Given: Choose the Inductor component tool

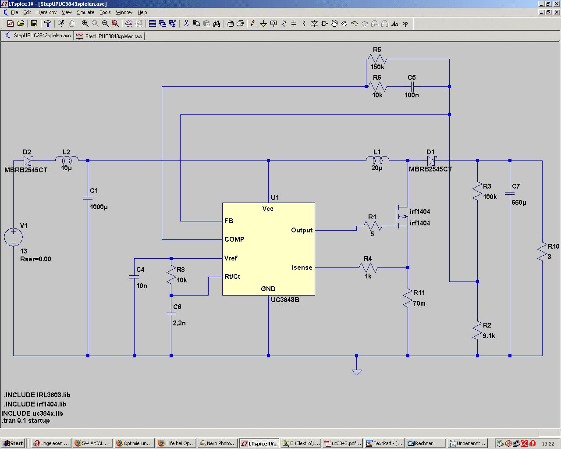Looking at the screenshot, I should (x=304, y=24).
